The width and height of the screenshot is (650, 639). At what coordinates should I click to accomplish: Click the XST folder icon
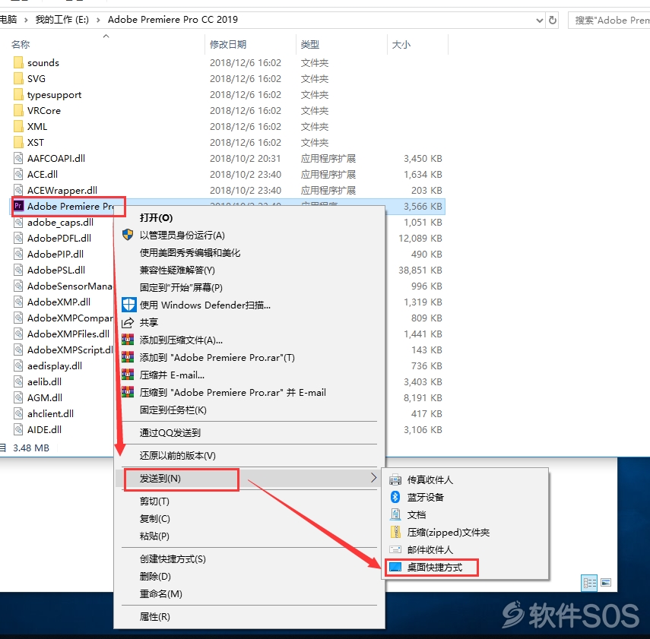click(18, 142)
